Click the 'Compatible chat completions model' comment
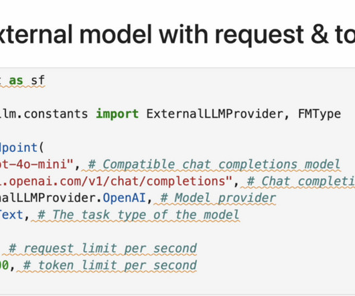The width and height of the screenshot is (355, 296). [x=214, y=165]
